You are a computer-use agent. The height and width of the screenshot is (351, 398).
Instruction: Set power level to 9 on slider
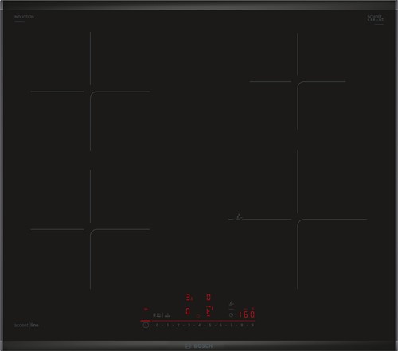(252, 325)
